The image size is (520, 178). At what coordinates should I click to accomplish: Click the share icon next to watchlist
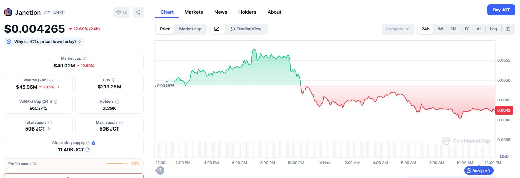(138, 12)
